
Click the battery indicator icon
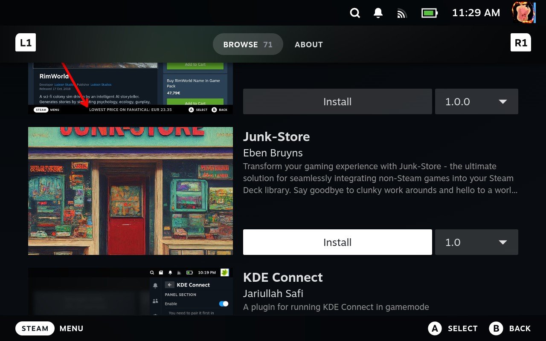click(429, 13)
